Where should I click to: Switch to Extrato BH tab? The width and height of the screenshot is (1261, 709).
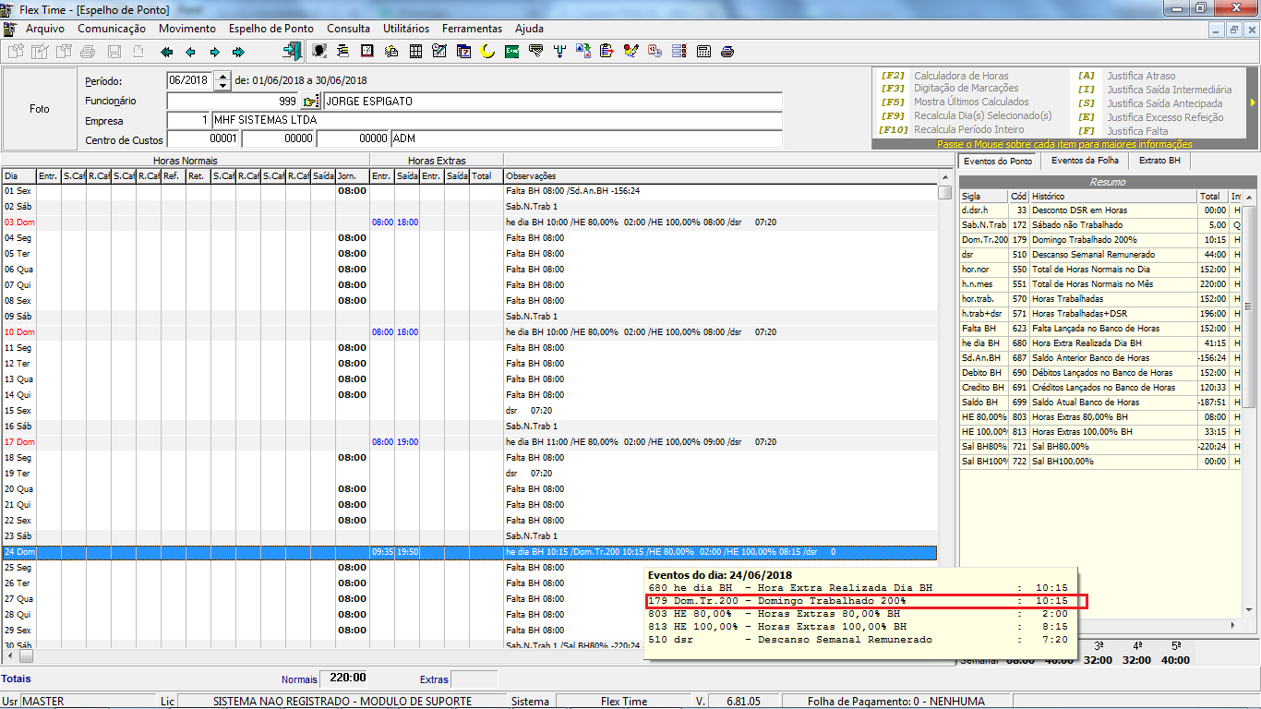[1159, 161]
